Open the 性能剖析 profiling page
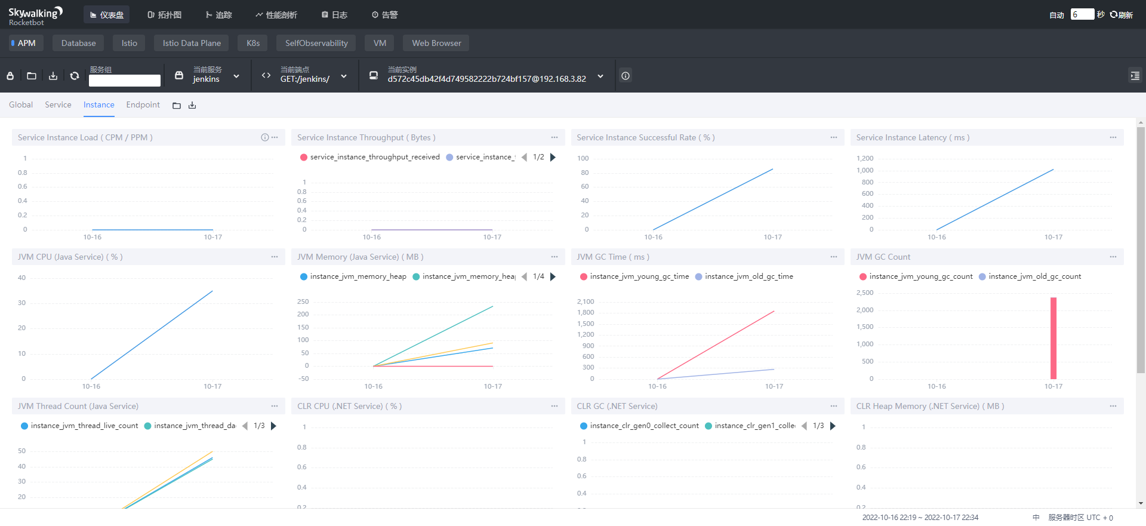1146x526 pixels. tap(276, 15)
